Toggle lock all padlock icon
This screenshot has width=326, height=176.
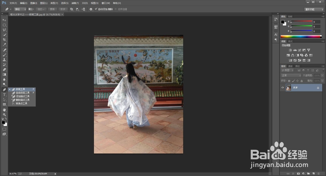coord(302,81)
